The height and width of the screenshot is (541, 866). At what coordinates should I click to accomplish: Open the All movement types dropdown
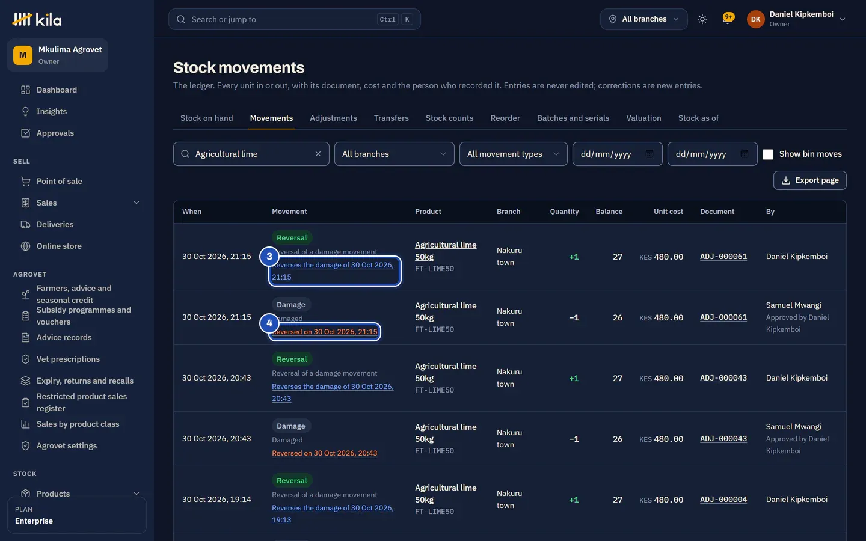(x=513, y=154)
